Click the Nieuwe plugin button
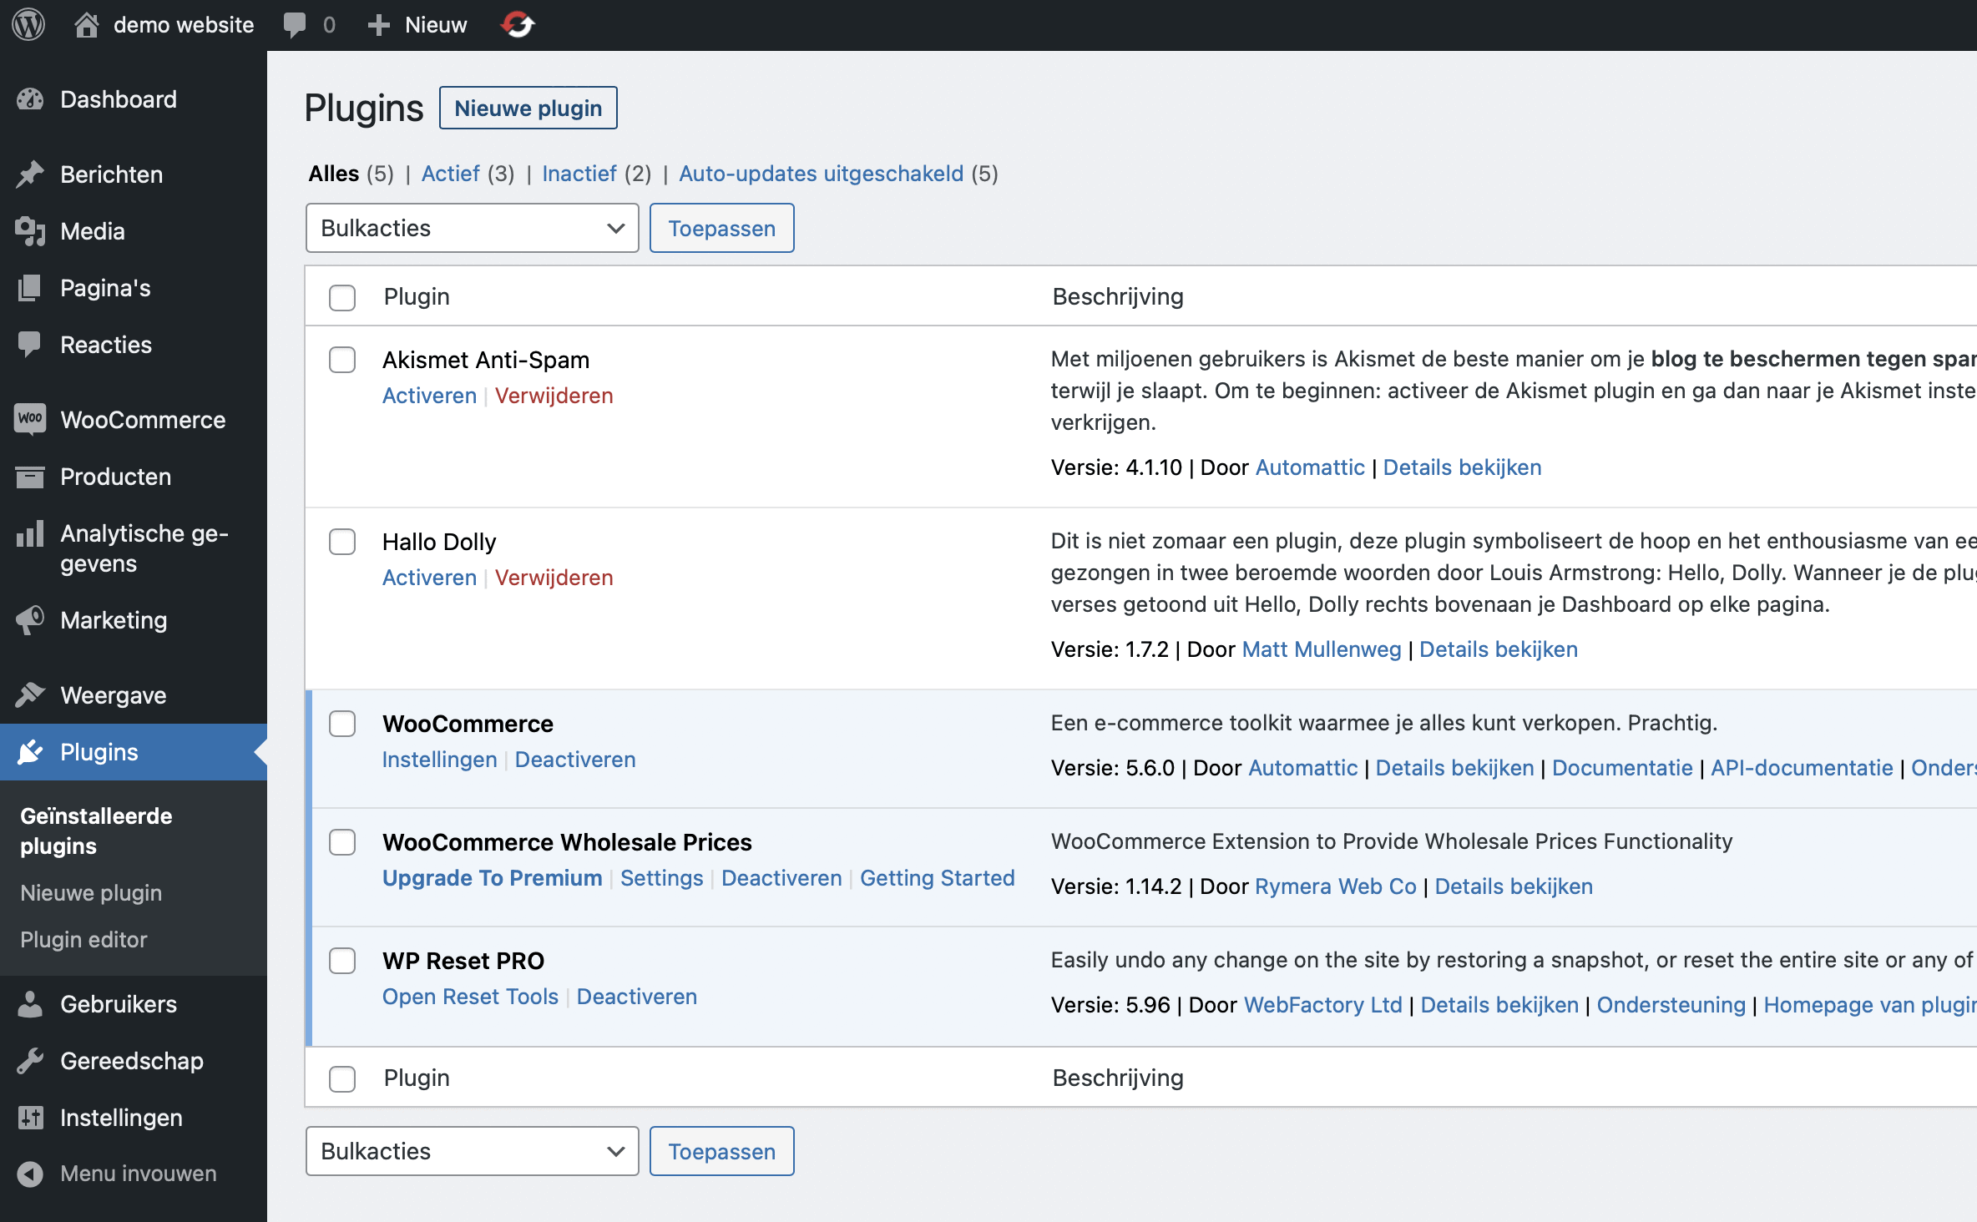 tap(528, 108)
